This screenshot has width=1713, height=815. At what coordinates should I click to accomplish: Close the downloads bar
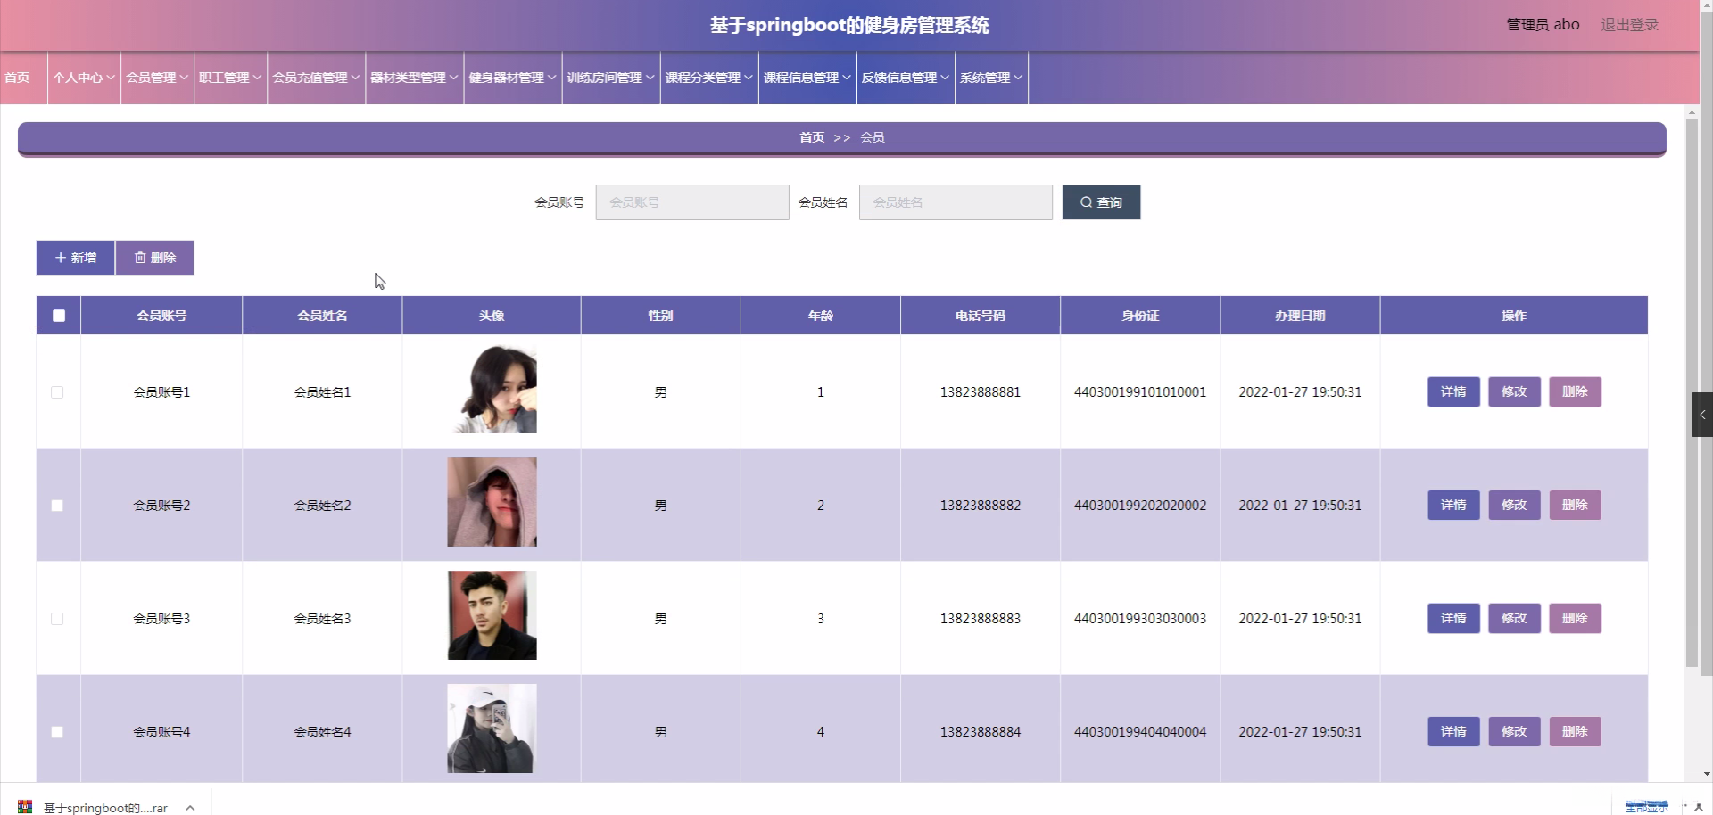coord(1699,807)
